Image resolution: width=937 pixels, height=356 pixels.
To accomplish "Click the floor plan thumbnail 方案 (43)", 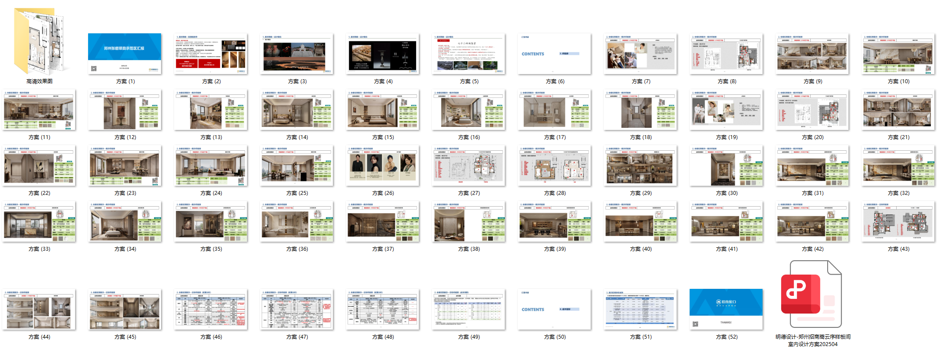I will click(898, 221).
